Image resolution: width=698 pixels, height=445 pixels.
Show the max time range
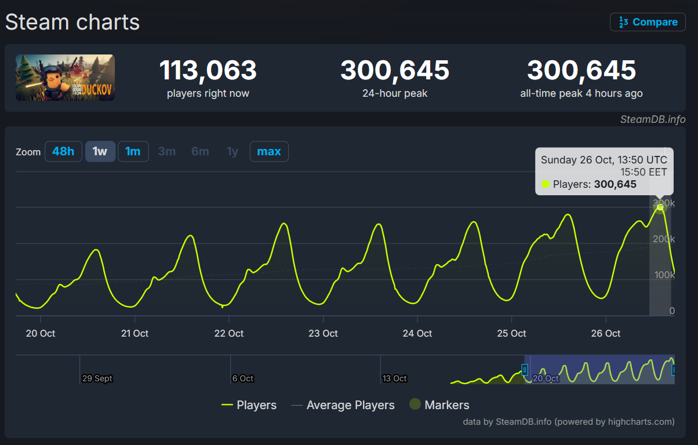pyautogui.click(x=269, y=152)
